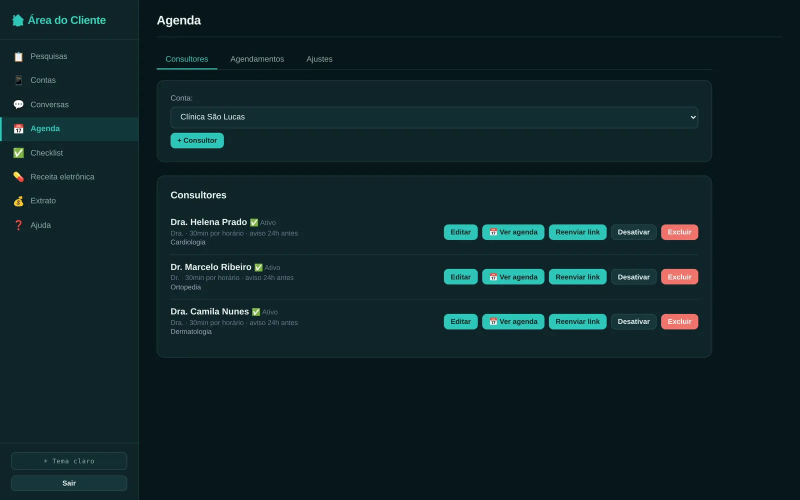The height and width of the screenshot is (500, 800).
Task: Delete Dra. Camila Nunes
Action: coord(679,321)
